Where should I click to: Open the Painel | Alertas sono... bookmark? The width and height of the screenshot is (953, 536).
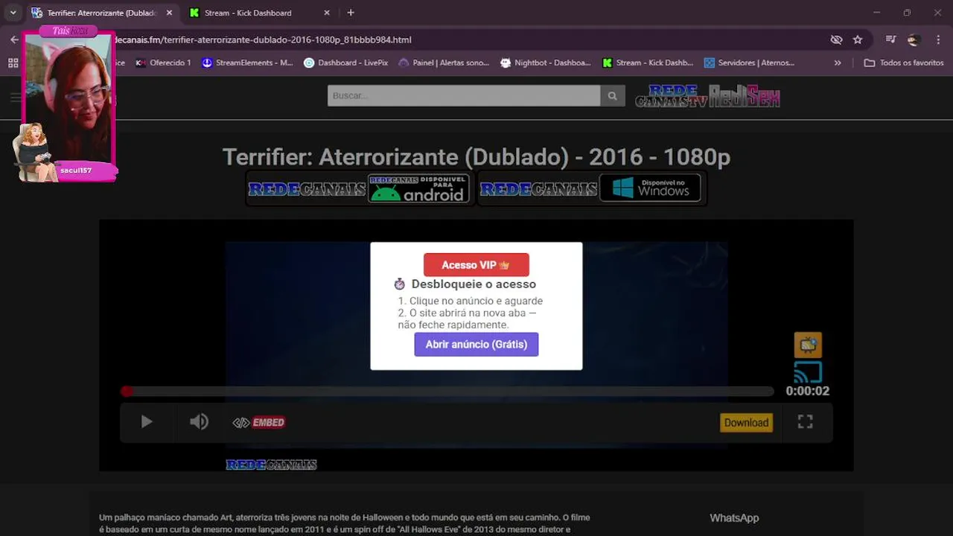444,63
